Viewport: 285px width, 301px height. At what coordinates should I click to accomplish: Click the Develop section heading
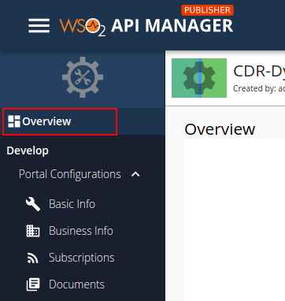tap(28, 150)
